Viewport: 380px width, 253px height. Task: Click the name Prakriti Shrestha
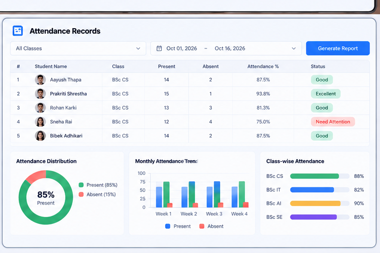point(68,94)
